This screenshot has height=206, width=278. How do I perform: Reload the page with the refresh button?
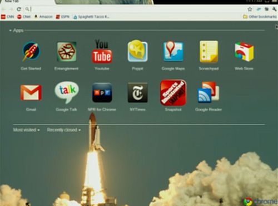tap(19, 9)
